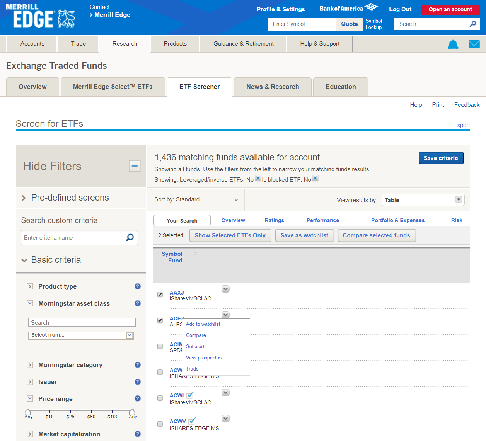Viewport: 486px width, 441px height.
Task: Remove the Is blocked ETF filter
Action: [x=315, y=178]
